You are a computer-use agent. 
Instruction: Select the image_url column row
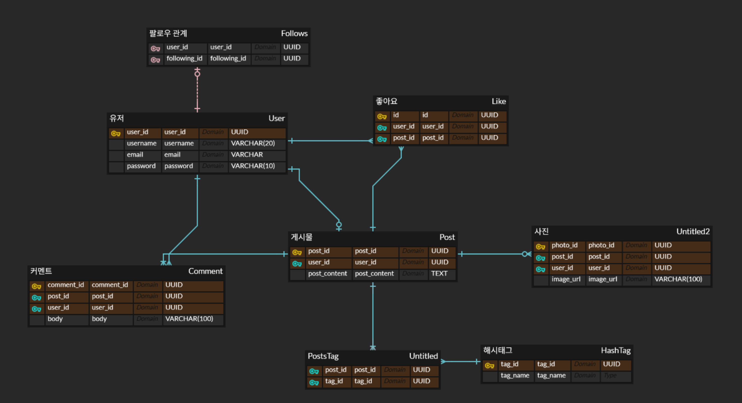click(566, 279)
